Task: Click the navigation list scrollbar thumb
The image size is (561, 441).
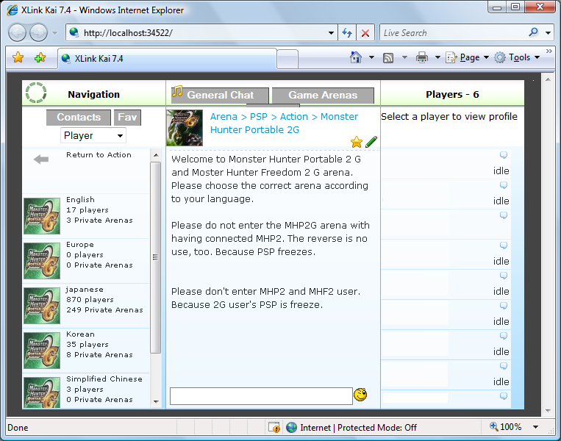Action: click(x=155, y=257)
